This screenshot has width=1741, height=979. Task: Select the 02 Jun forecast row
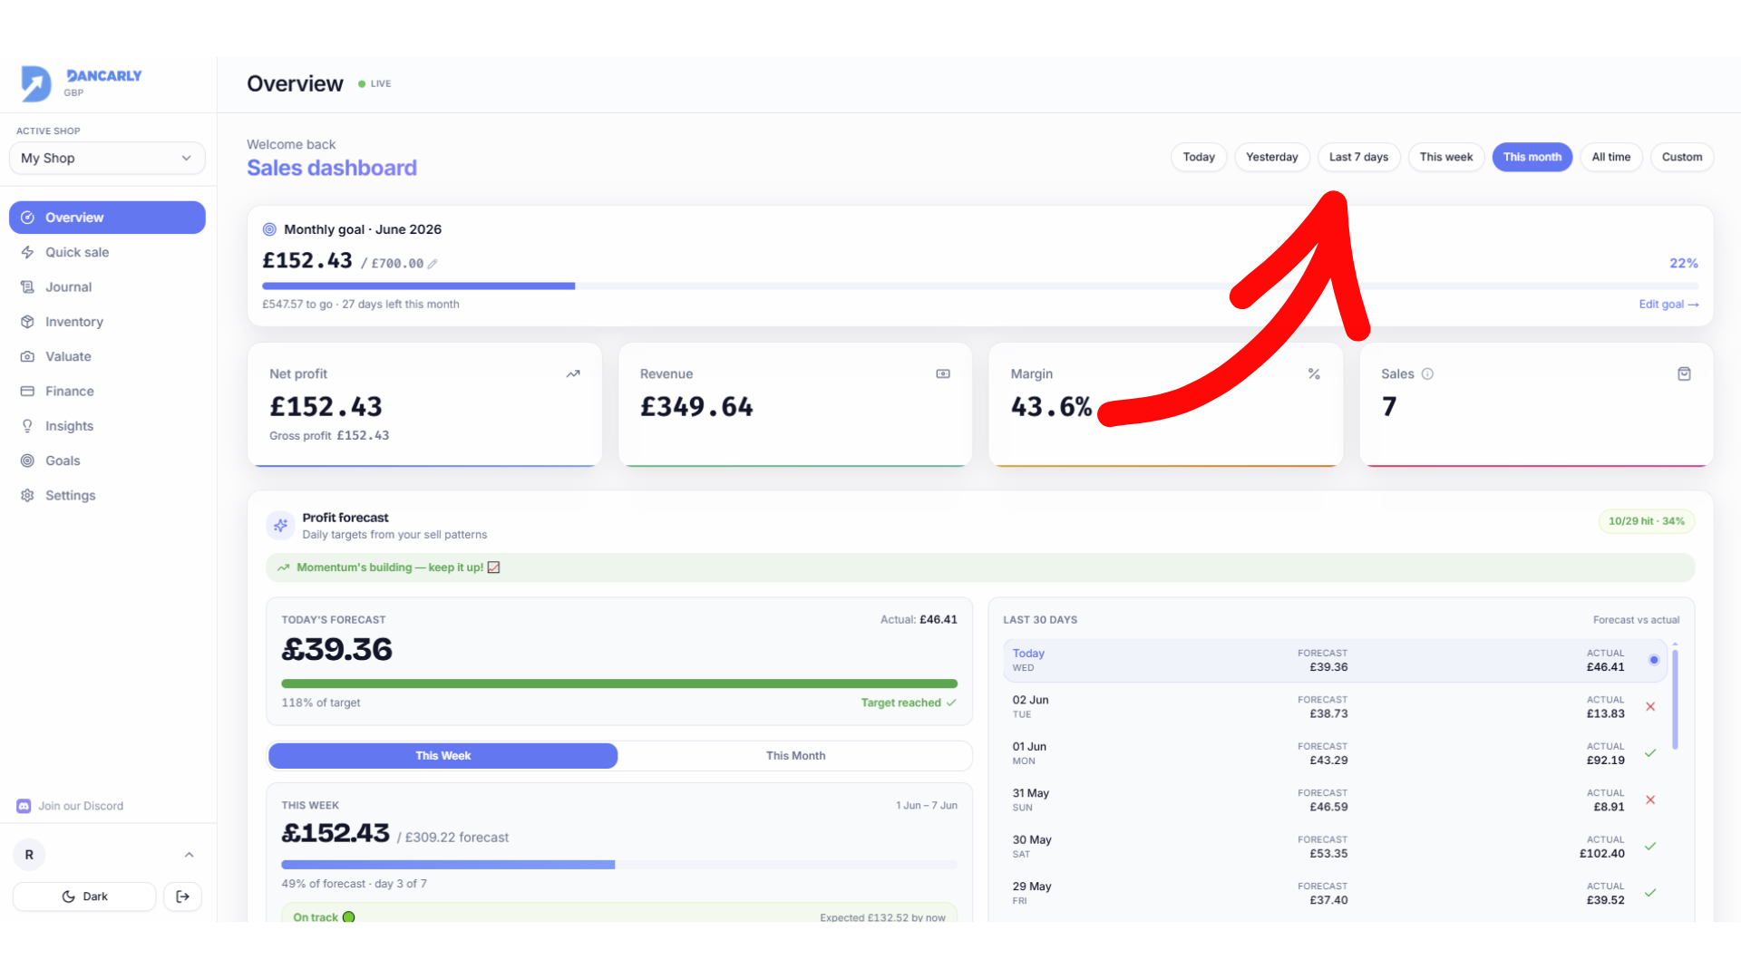1335,707
